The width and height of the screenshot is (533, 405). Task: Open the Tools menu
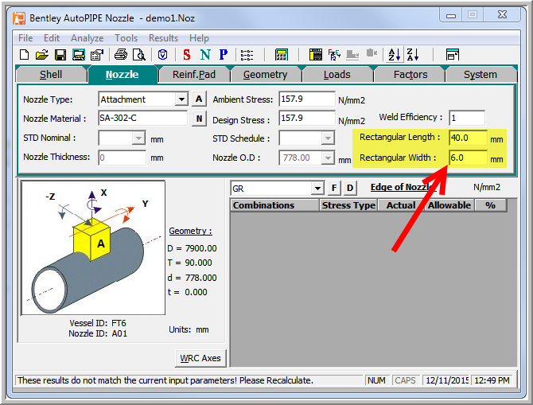click(x=126, y=38)
